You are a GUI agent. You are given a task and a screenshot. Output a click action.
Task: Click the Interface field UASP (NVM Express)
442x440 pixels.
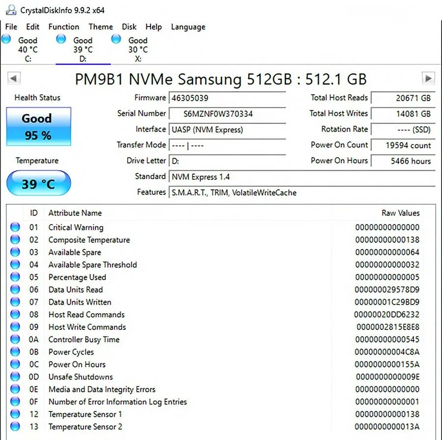[x=227, y=130]
